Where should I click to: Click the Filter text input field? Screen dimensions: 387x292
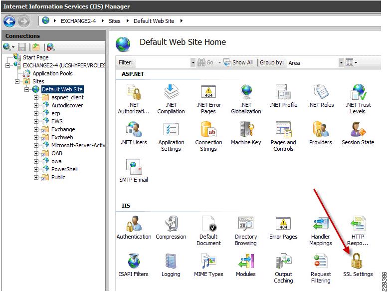pyautogui.click(x=163, y=63)
